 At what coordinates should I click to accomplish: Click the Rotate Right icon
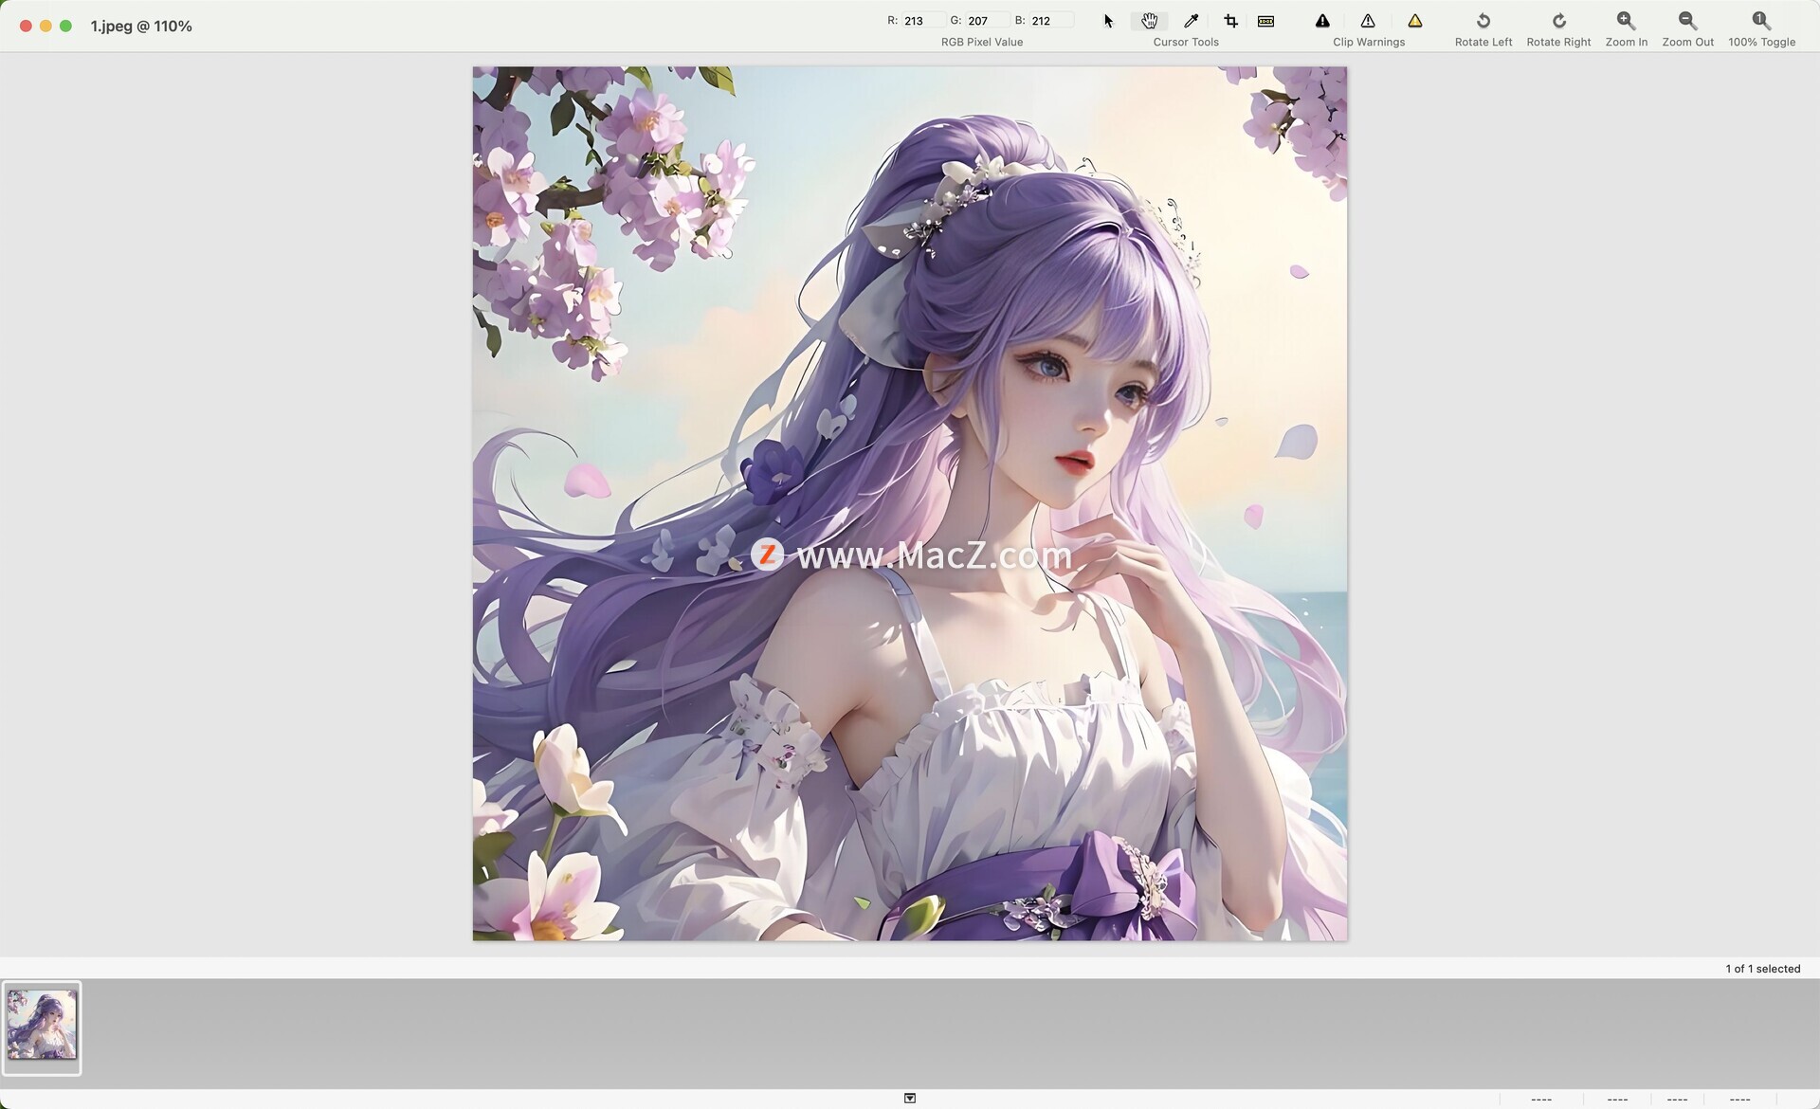click(1558, 21)
